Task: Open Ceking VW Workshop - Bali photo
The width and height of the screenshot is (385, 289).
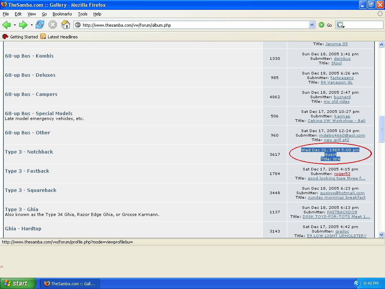Action: click(x=336, y=120)
